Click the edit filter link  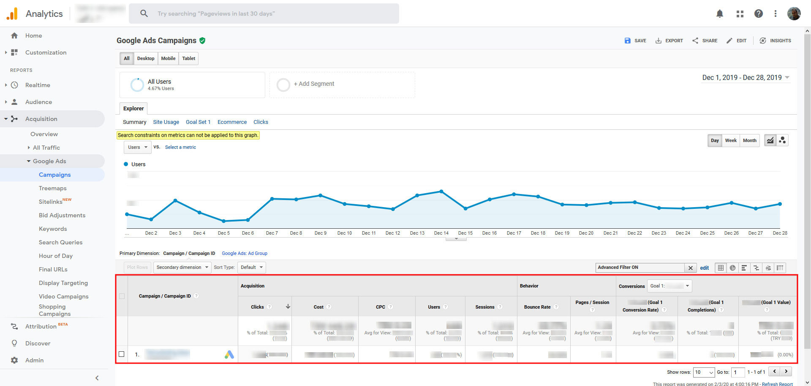(704, 268)
